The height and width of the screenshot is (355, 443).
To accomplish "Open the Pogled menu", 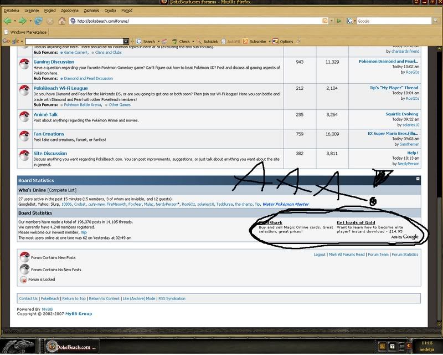I will click(x=50, y=11).
